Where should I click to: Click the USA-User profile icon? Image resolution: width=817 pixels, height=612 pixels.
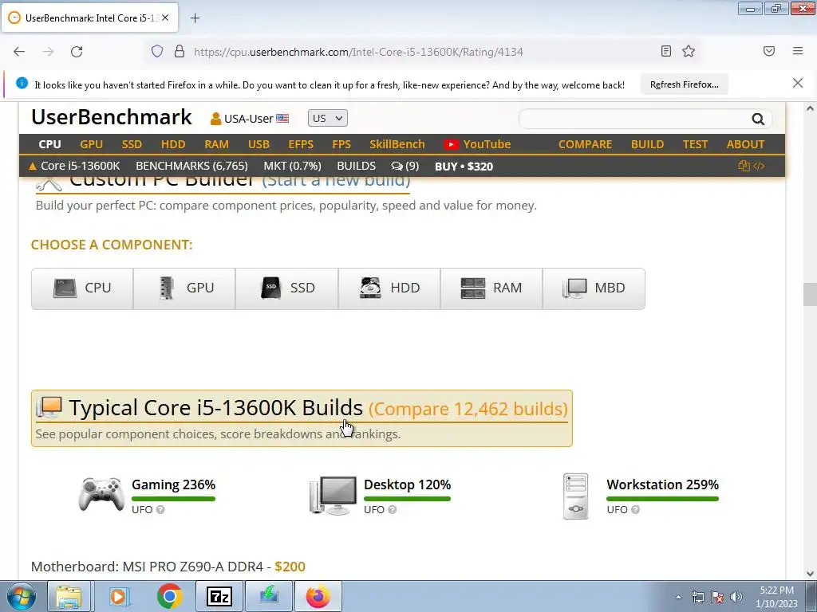point(215,119)
